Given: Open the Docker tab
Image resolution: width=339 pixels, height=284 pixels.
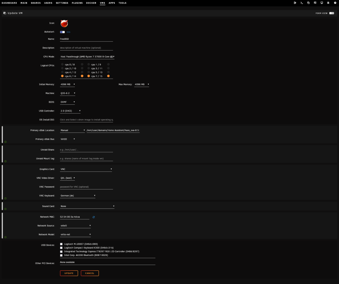Looking at the screenshot, I should pos(91,3).
